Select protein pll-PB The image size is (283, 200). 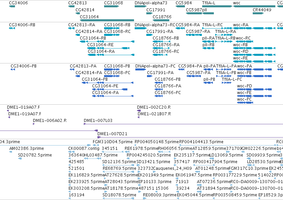[x=208, y=83]
